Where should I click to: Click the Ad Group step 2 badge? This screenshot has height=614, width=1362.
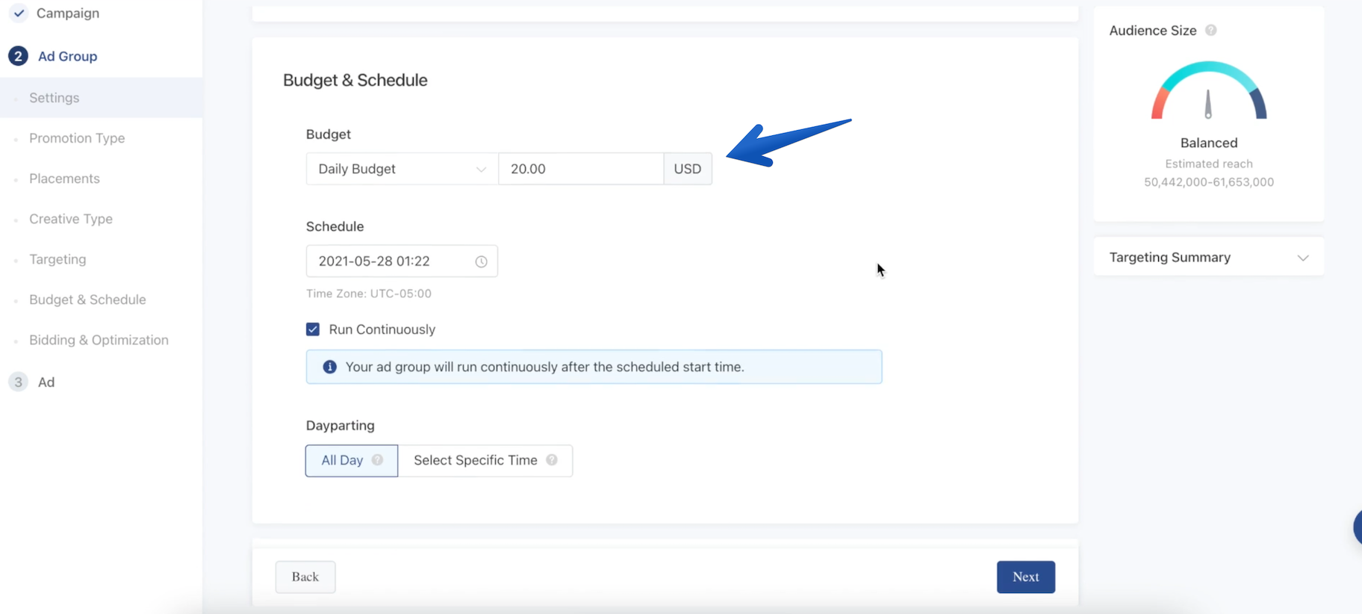tap(18, 56)
